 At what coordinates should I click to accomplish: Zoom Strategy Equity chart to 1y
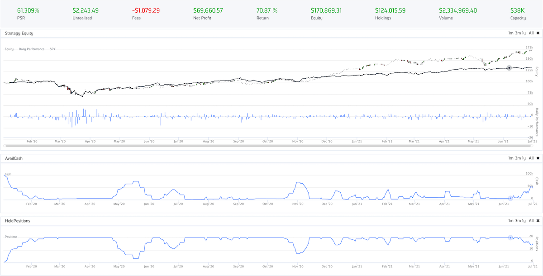524,33
